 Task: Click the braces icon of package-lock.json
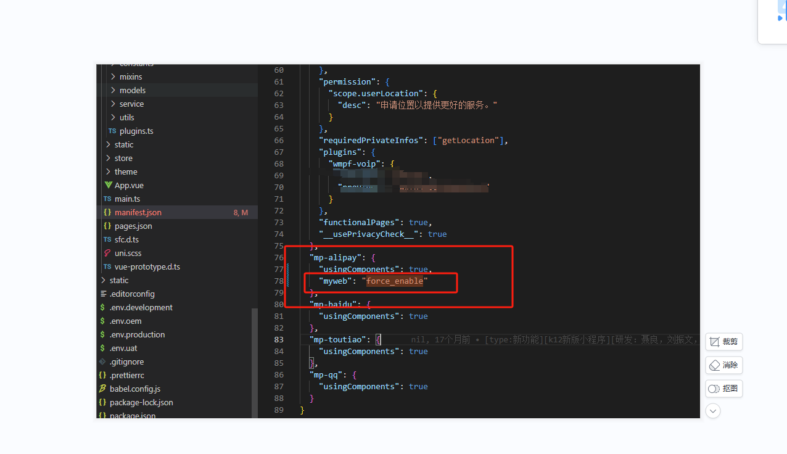(103, 402)
